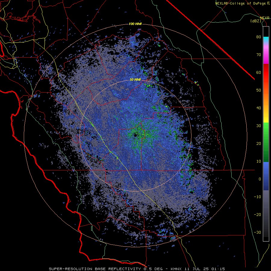Click the 50 NMI range ring label
Image resolution: width=271 pixels, height=271 pixels.
pos(135,80)
